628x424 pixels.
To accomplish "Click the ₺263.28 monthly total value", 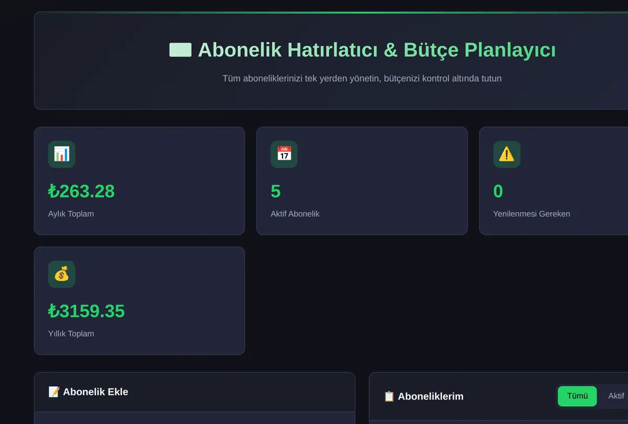I will (81, 191).
